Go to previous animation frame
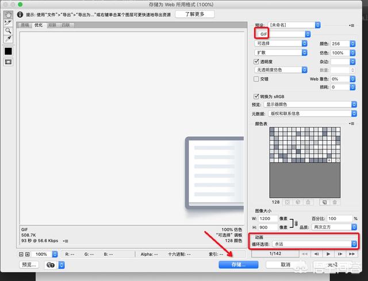Image resolution: width=368 pixels, height=281 pixels. (x=316, y=254)
